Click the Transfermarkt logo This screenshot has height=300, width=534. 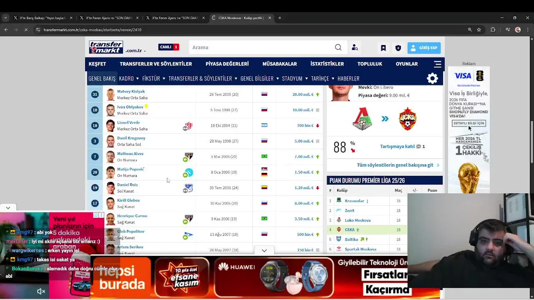106,47
